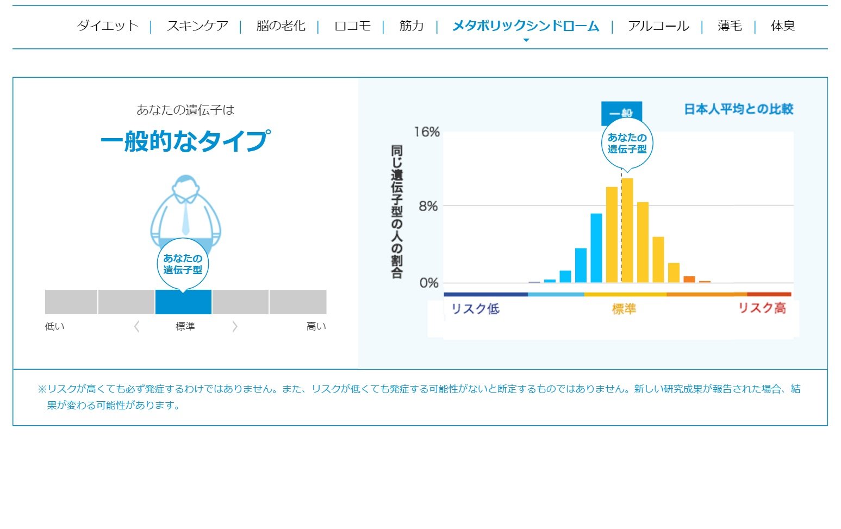Click the あなたの遺伝子型 callout on the chart
The image size is (841, 529).
pos(628,143)
